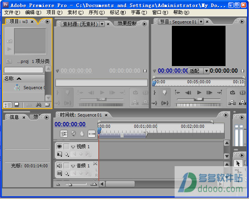Toggle Loop playback in Program monitor

coord(232,92)
